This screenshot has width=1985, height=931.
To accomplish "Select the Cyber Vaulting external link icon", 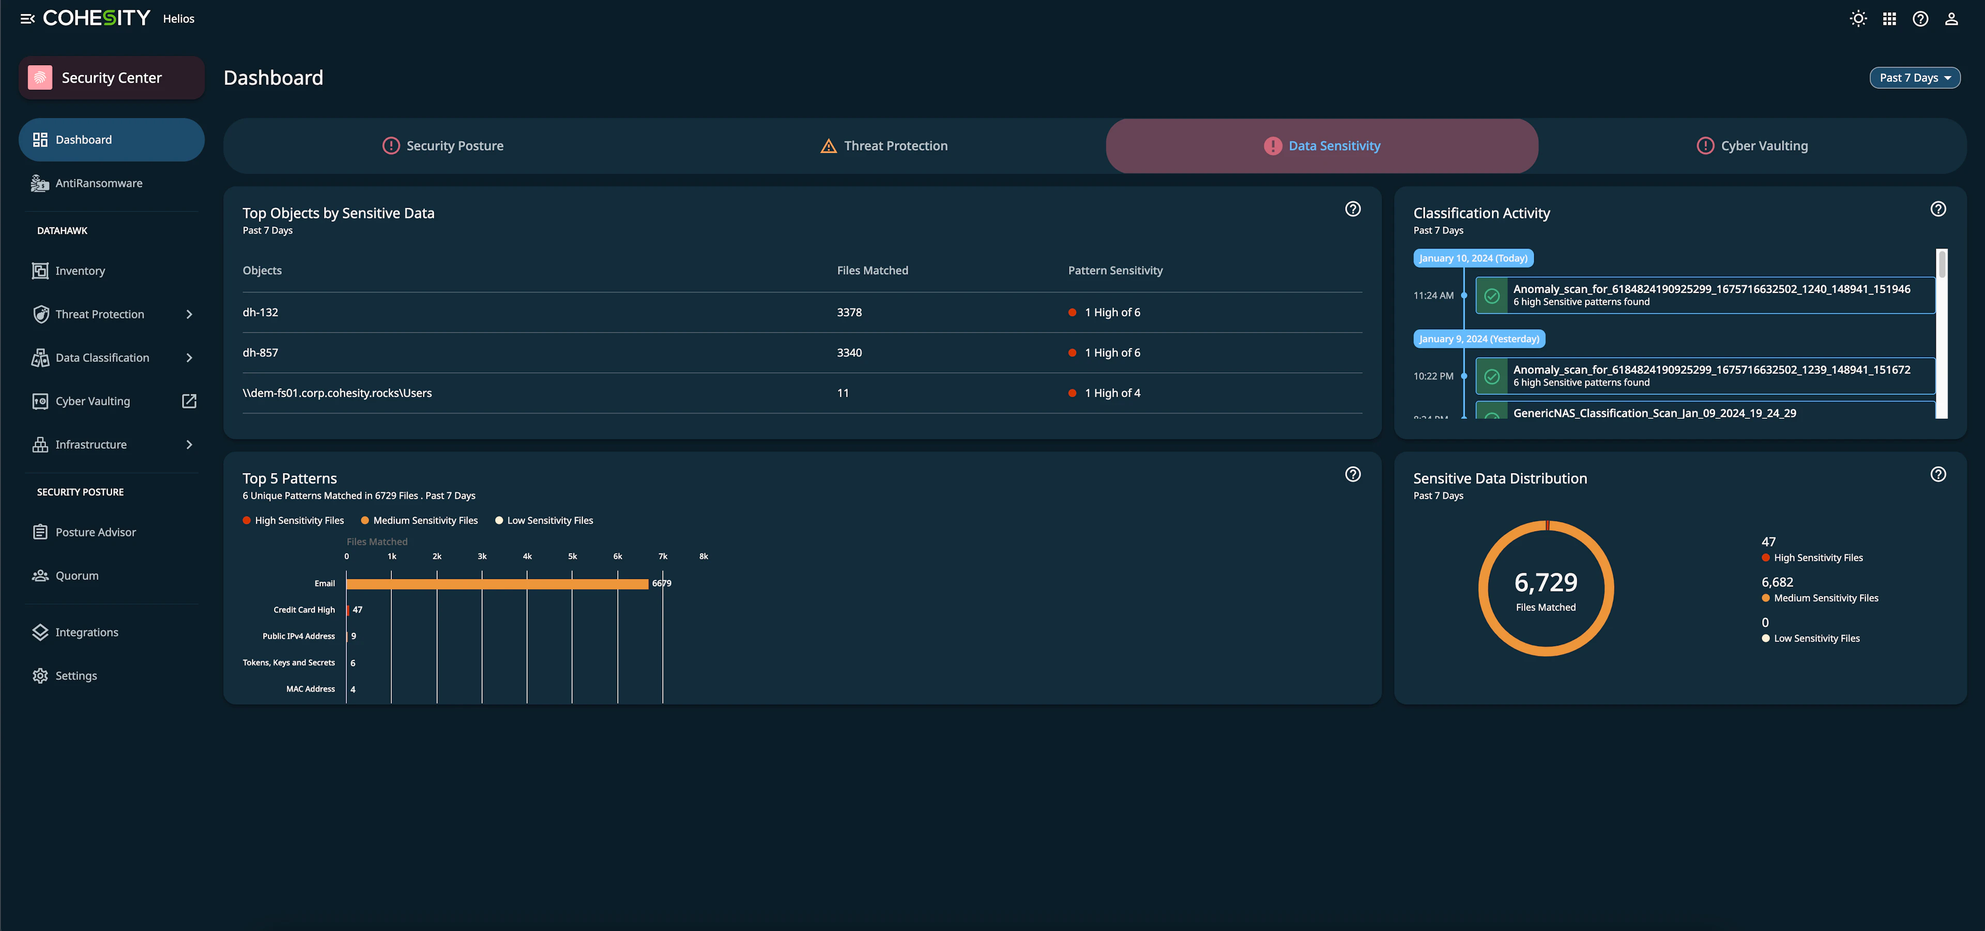I will [x=189, y=401].
